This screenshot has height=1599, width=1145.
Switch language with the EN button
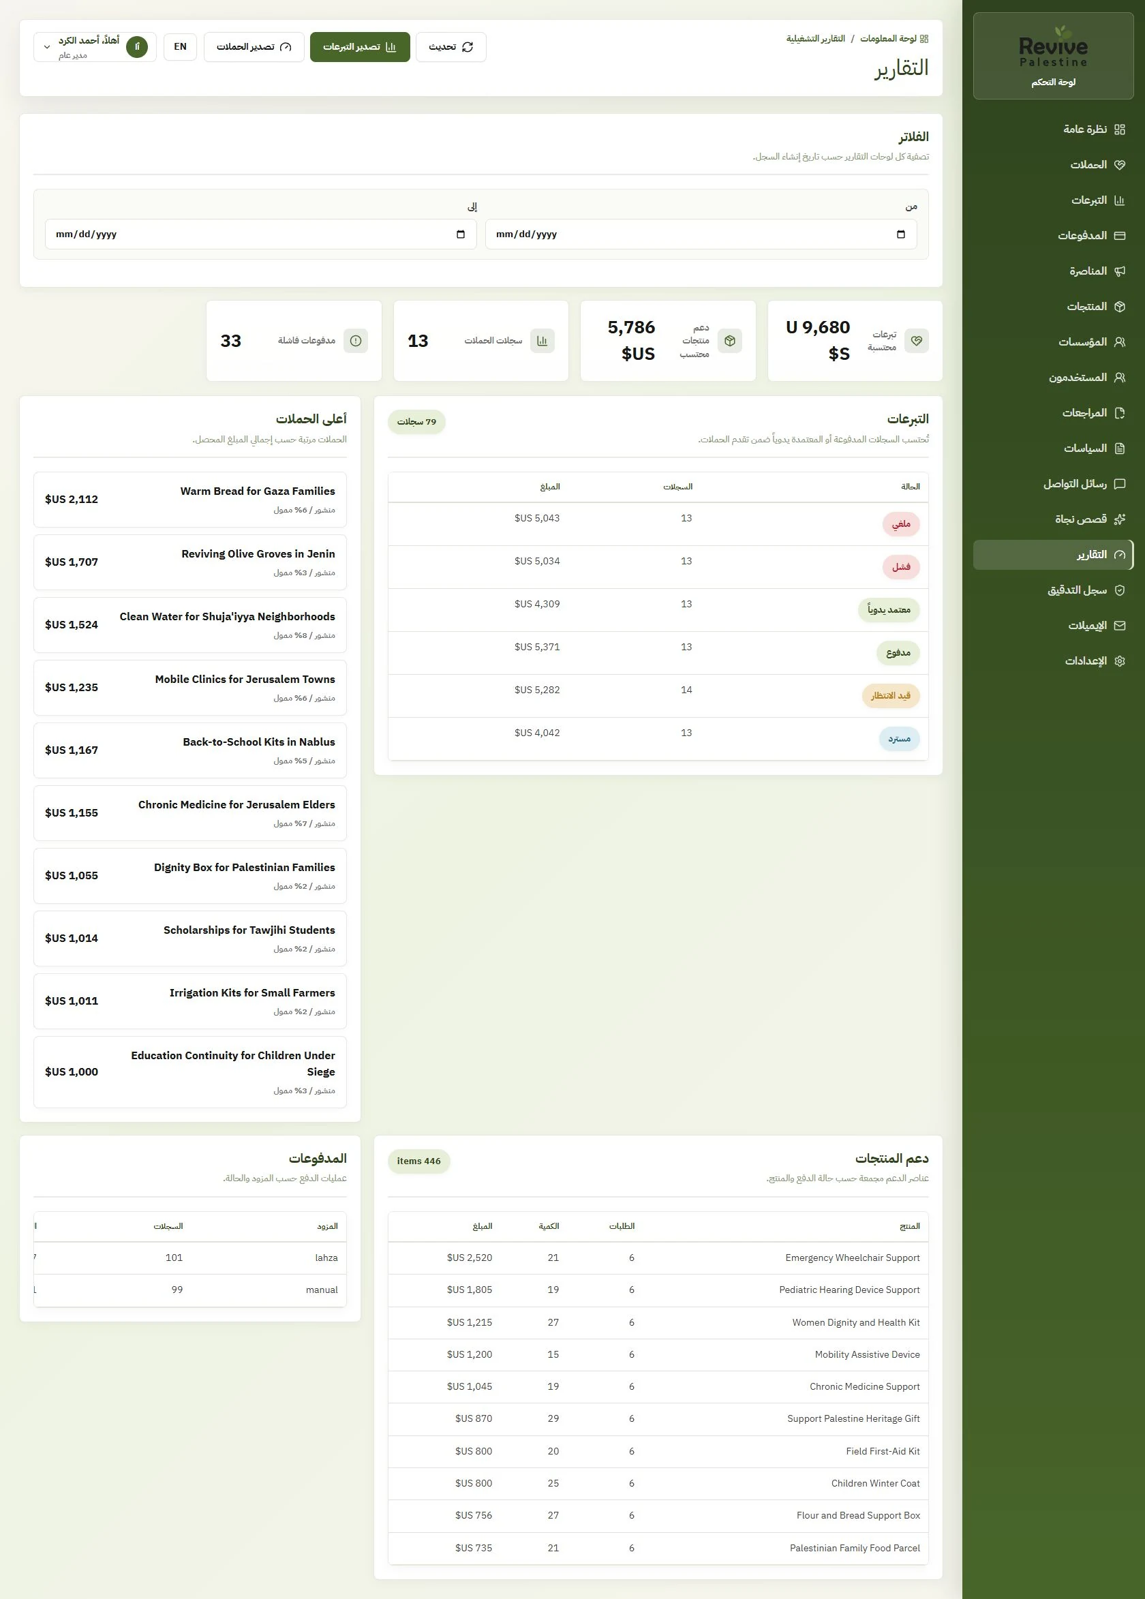tap(180, 47)
